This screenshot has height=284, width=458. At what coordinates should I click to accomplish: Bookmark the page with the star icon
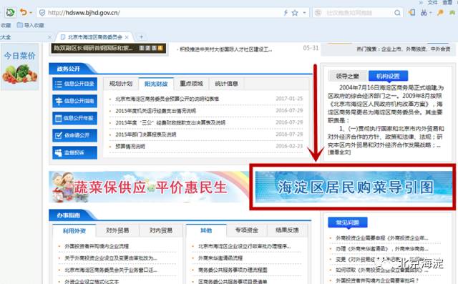point(295,13)
